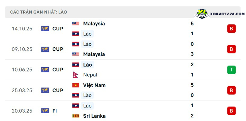Click the Malaysia flag in the 14.10.25 match
The width and height of the screenshot is (246, 121).
pyautogui.click(x=76, y=24)
